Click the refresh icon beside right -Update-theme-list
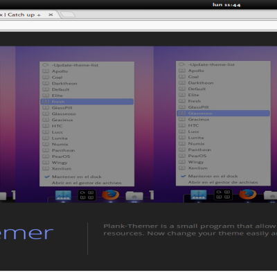The image size is (277, 277). [182, 64]
